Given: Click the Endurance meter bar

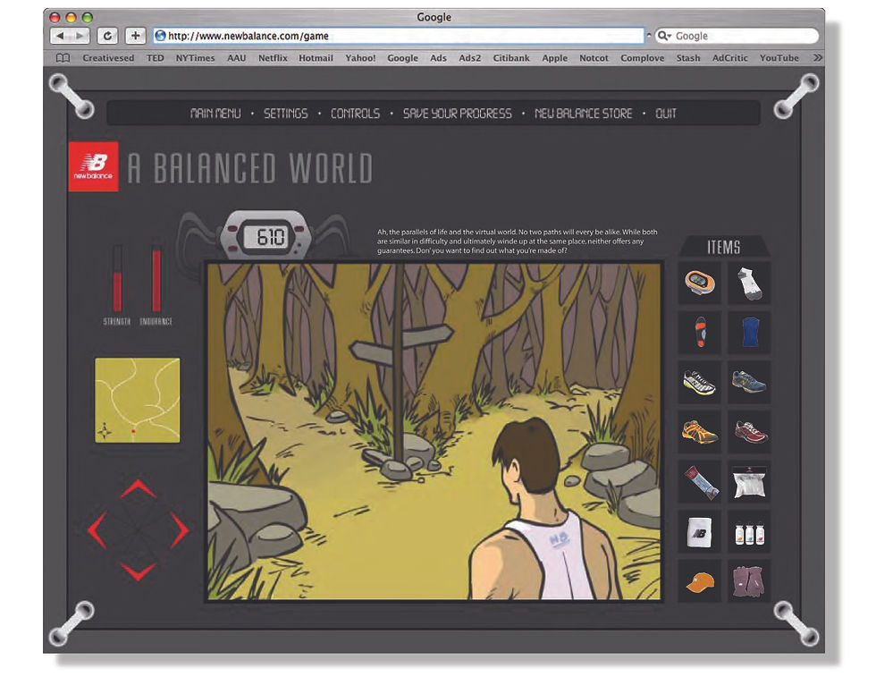Looking at the screenshot, I should [156, 278].
